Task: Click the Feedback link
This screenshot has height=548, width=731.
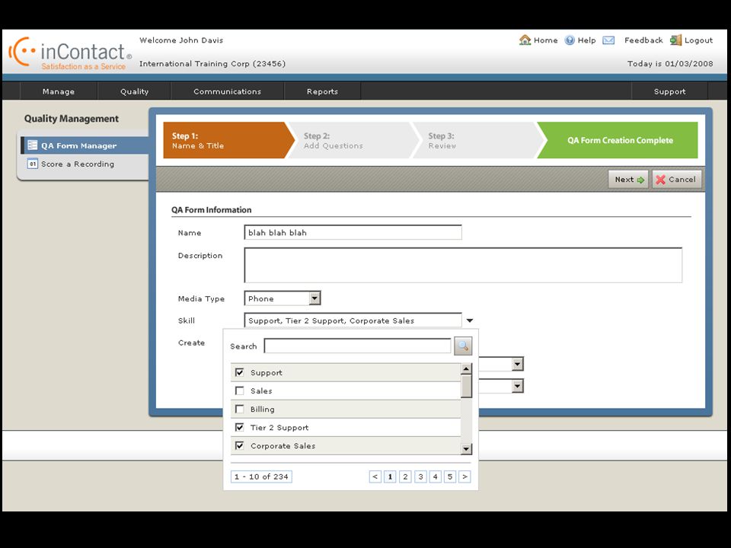Action: 643,40
